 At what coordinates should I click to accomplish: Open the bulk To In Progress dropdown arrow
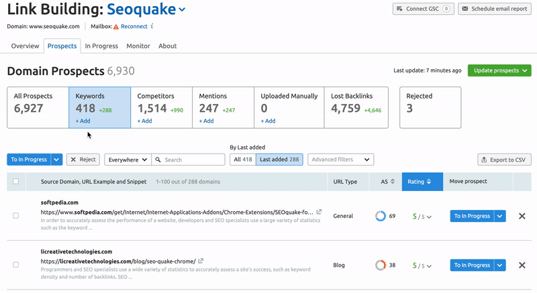pos(56,160)
